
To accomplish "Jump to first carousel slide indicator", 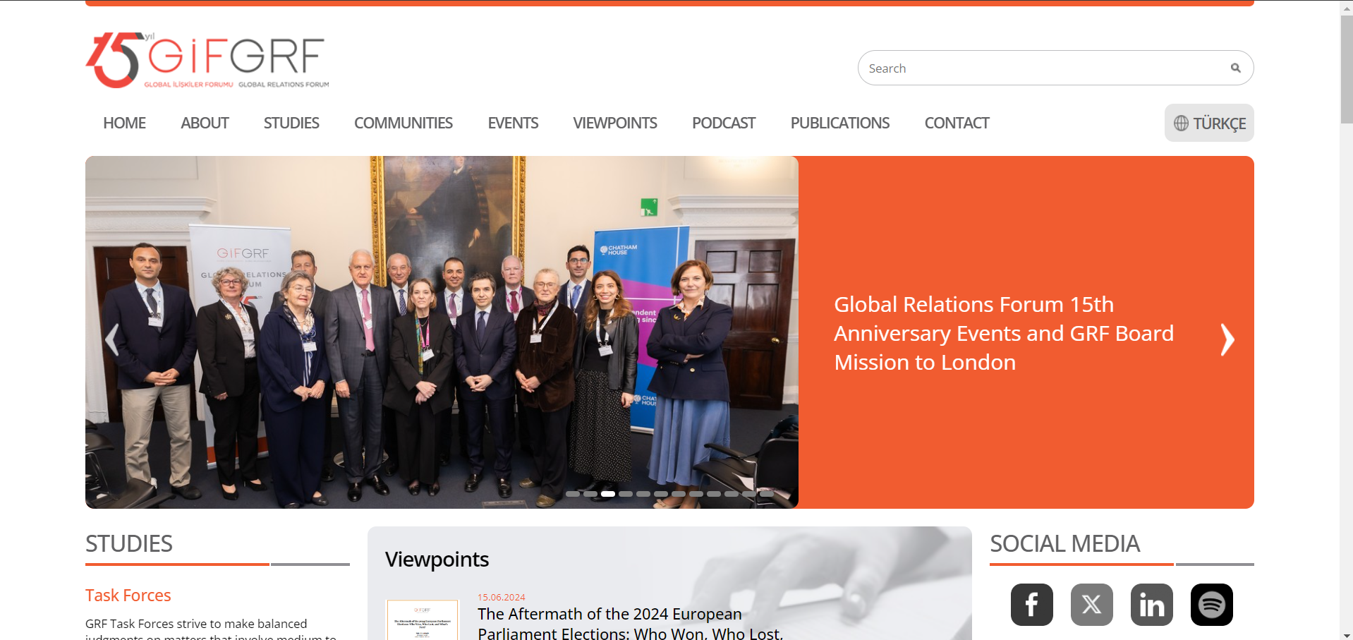I will click(573, 494).
